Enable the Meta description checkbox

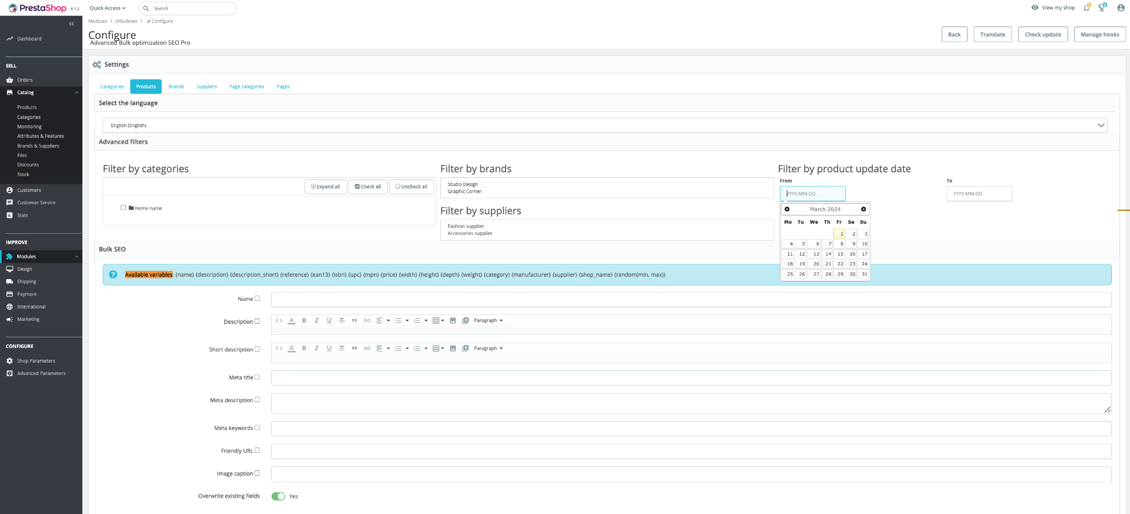[257, 400]
